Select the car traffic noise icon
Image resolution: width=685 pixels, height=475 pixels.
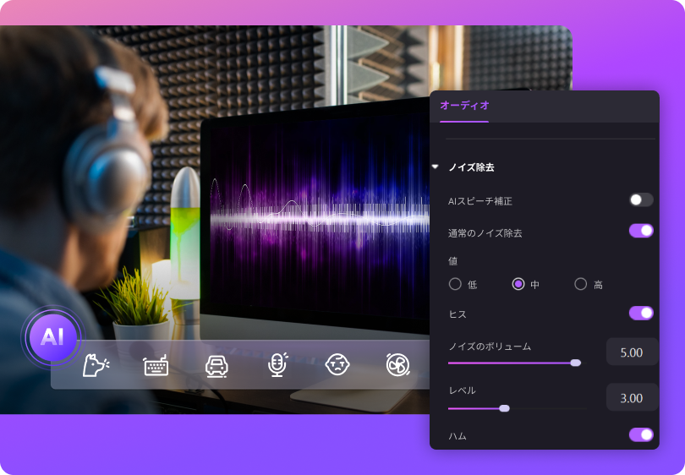pyautogui.click(x=216, y=365)
